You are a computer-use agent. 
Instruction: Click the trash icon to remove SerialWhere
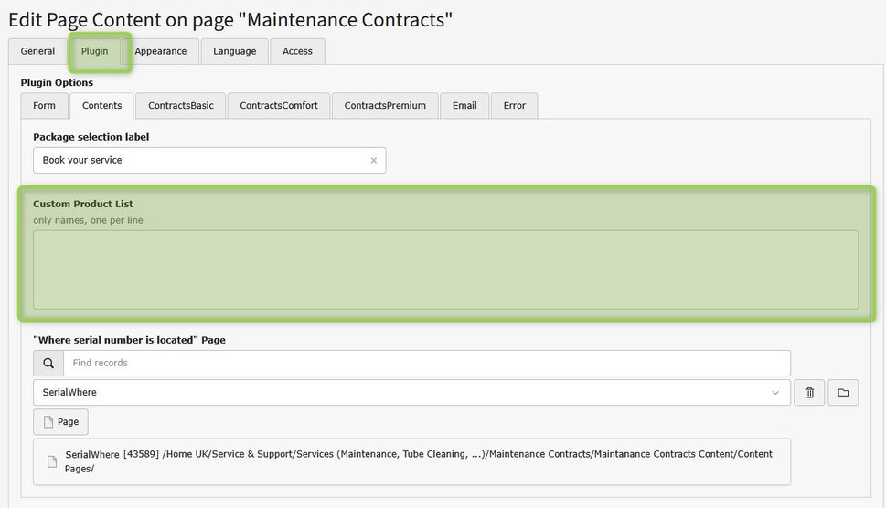coord(809,393)
